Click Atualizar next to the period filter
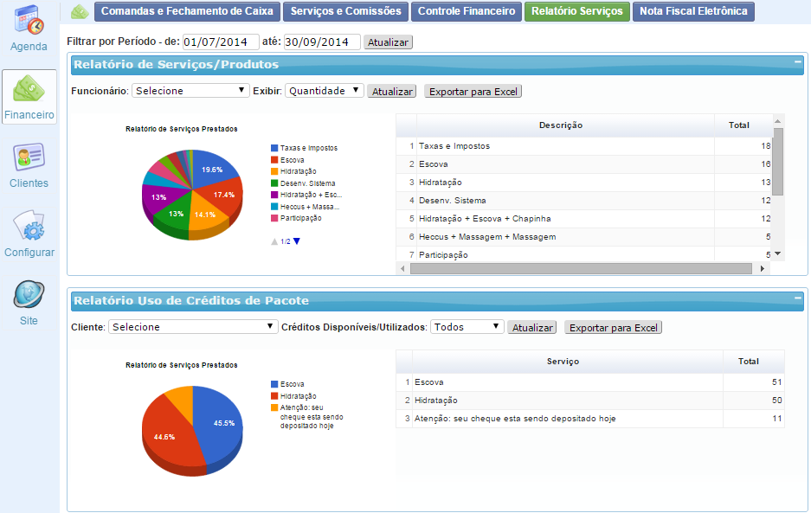 [388, 42]
